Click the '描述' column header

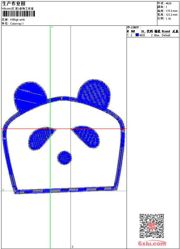pyautogui.click(x=157, y=31)
